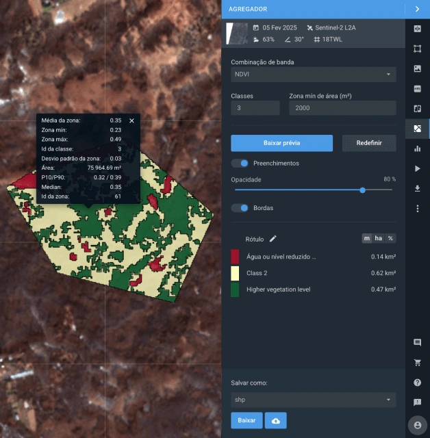Switch area units to ha
This screenshot has width=430, height=438.
click(x=378, y=238)
